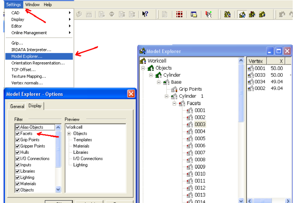Image resolution: width=297 pixels, height=203 pixels.
Task: Close the Model Explorer - Options dialog
Action: point(131,94)
